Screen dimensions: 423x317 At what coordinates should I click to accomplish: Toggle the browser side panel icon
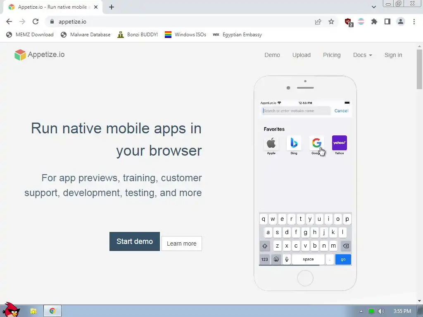[387, 21]
